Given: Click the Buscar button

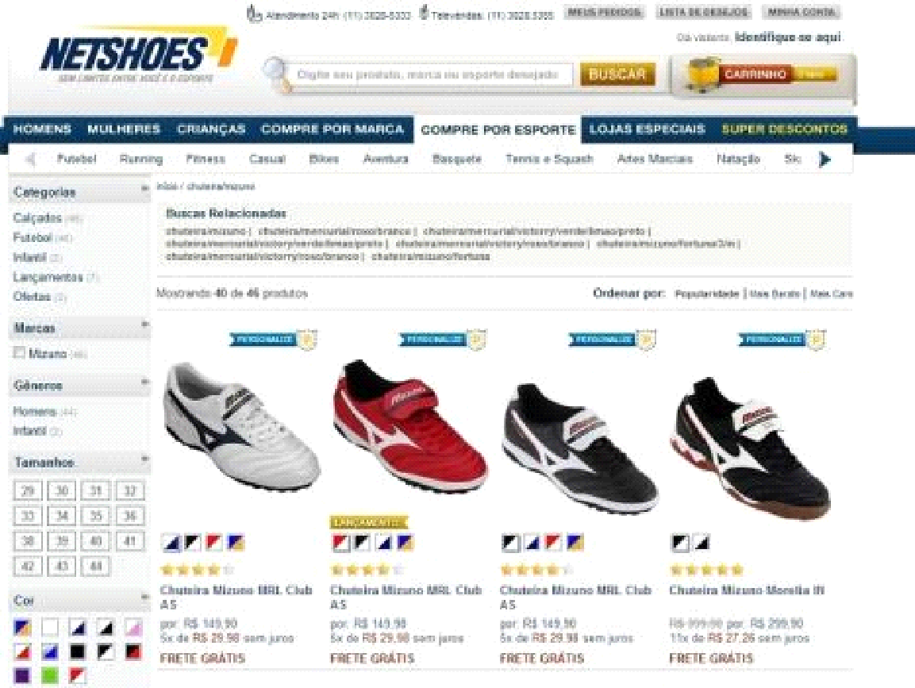Looking at the screenshot, I should [617, 74].
